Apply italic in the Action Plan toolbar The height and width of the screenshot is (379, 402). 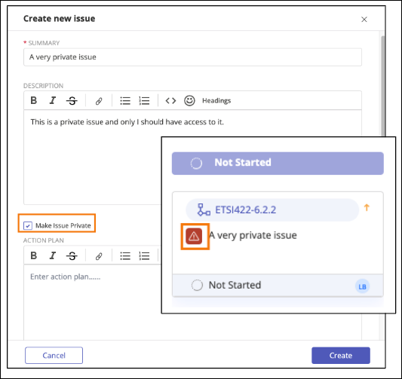[53, 255]
